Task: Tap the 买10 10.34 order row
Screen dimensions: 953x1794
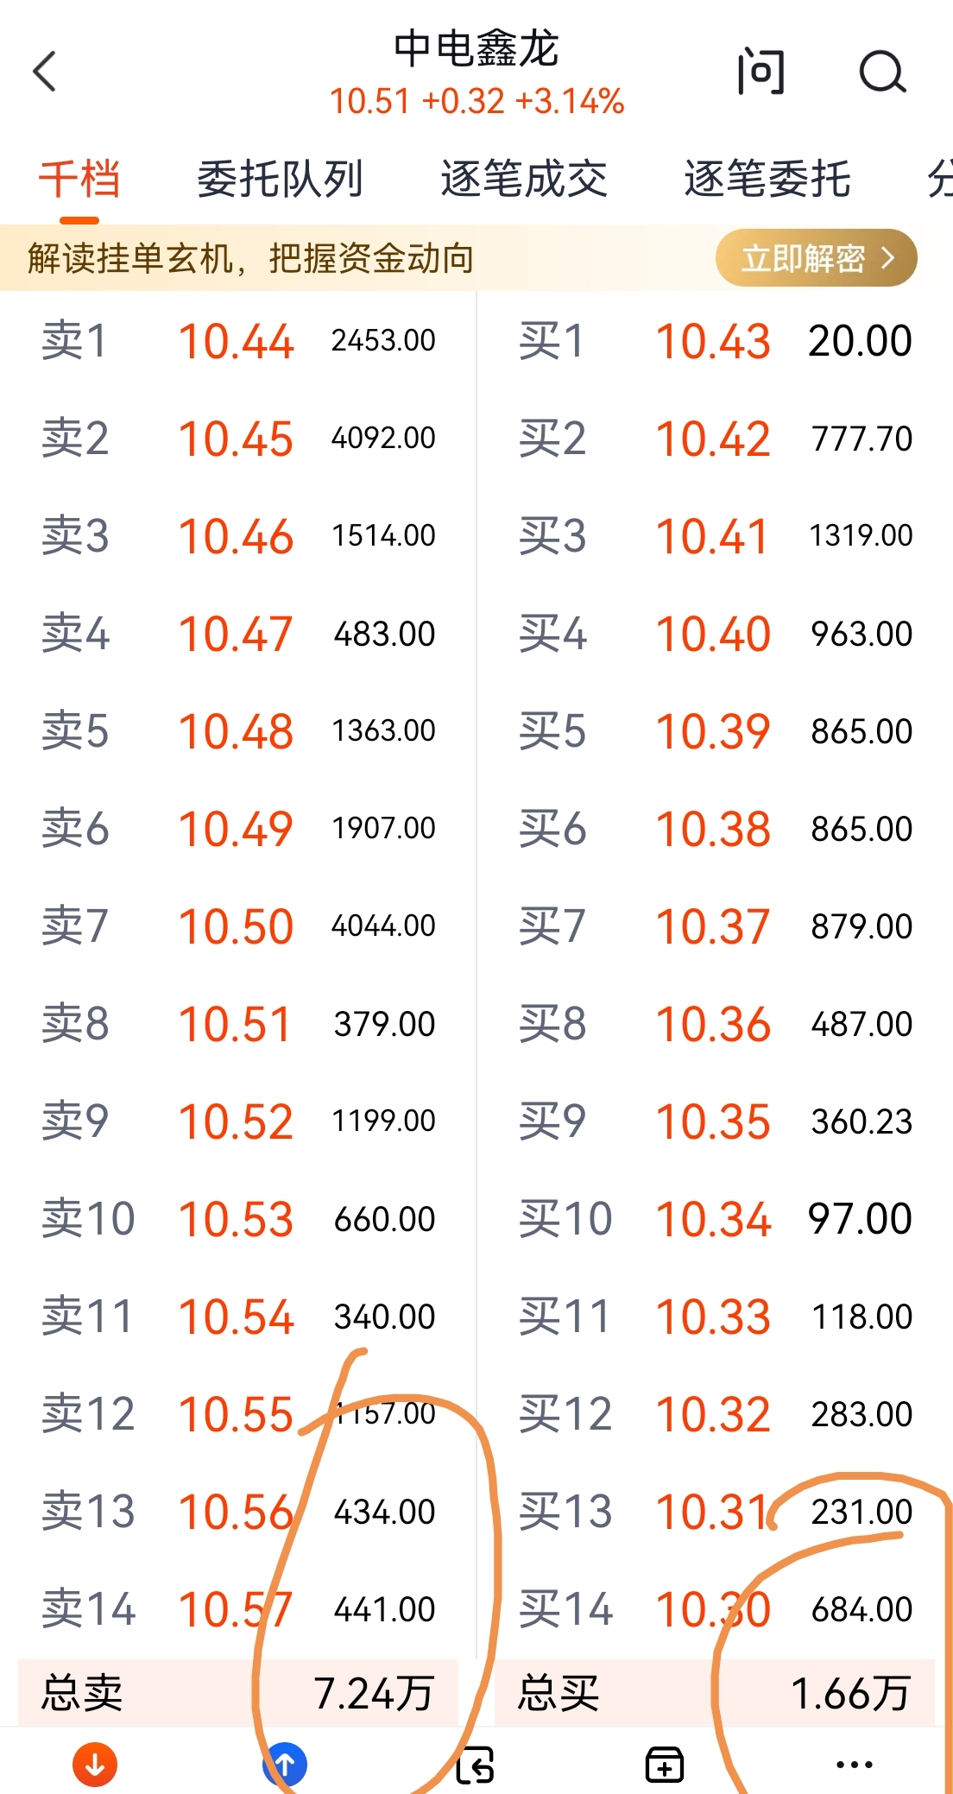Action: 715,1219
